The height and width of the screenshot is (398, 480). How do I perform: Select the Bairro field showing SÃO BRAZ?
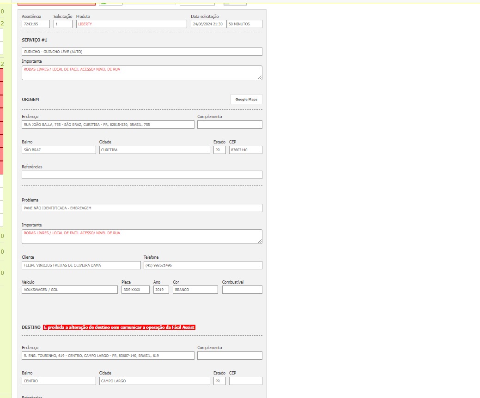point(59,150)
